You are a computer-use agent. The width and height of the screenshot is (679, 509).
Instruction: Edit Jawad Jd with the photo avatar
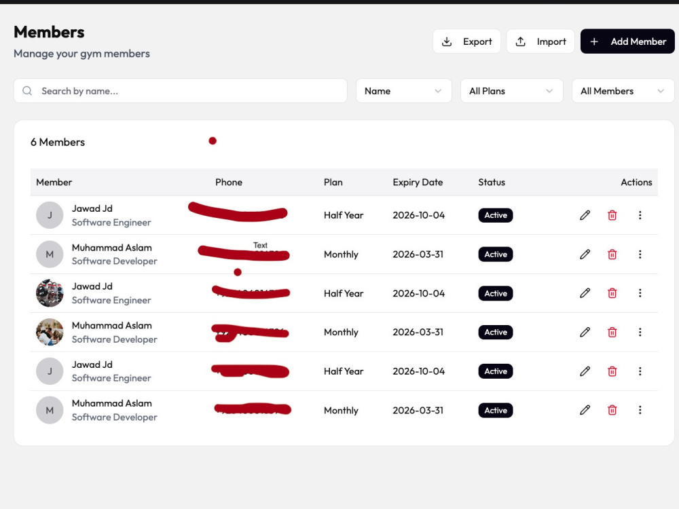point(585,293)
